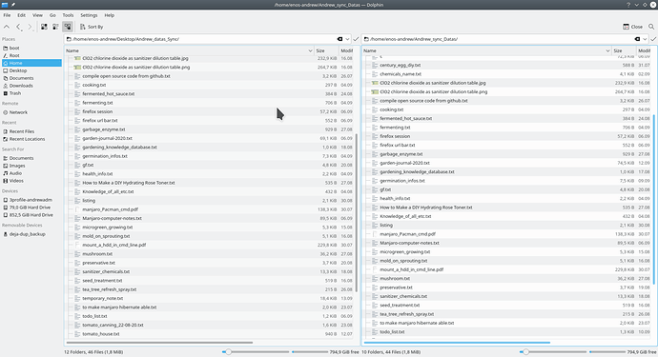Click left pane Name column sort arrow

point(310,50)
